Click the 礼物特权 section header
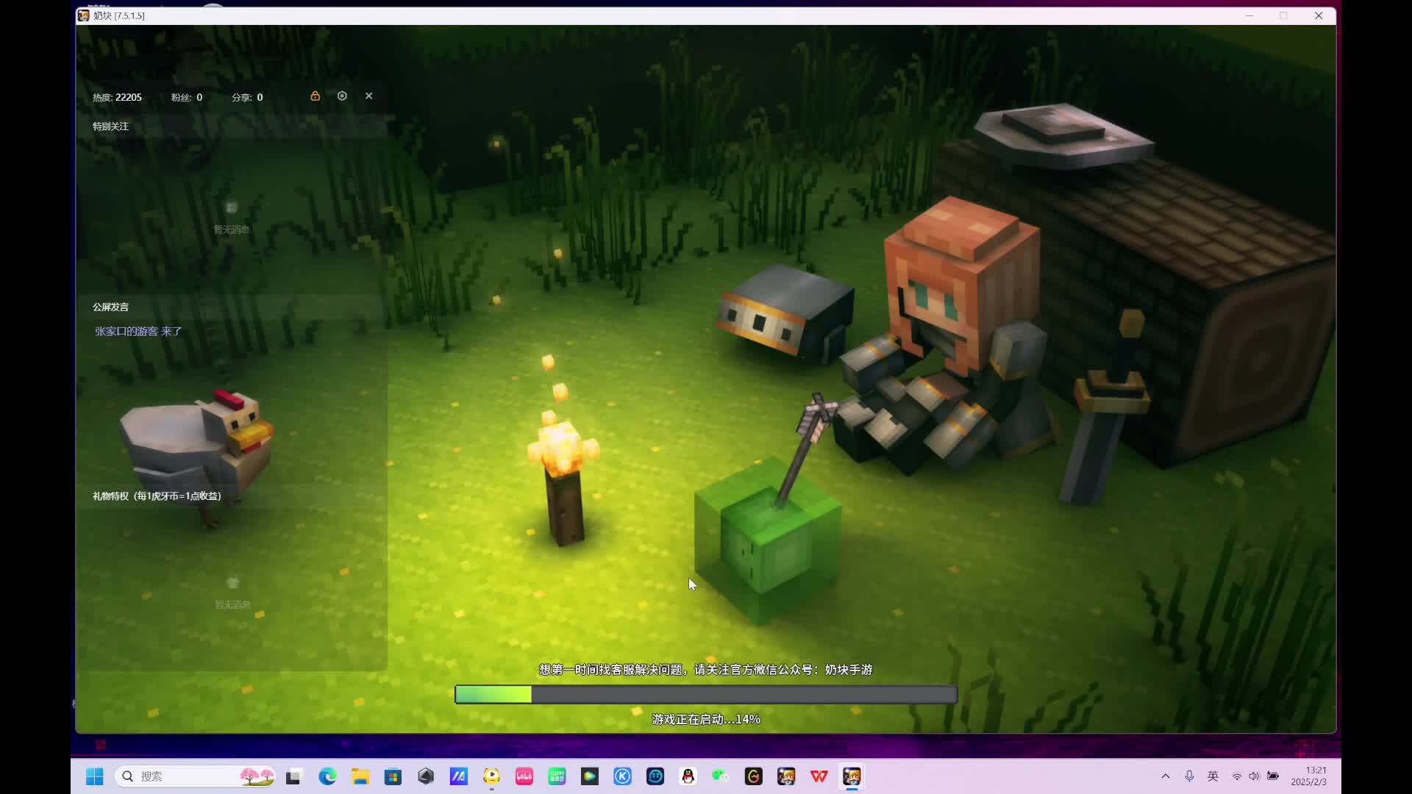This screenshot has width=1412, height=794. (x=157, y=496)
